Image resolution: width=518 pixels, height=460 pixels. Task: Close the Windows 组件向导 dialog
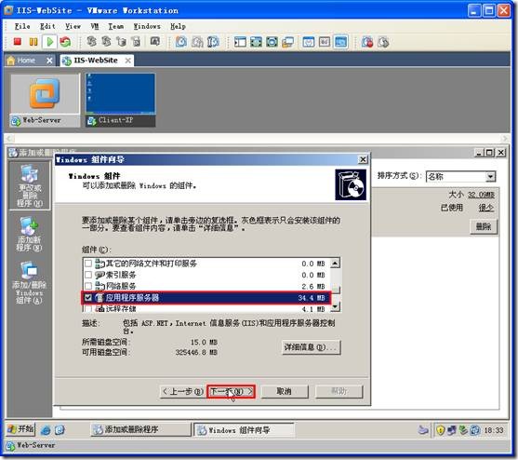point(363,160)
